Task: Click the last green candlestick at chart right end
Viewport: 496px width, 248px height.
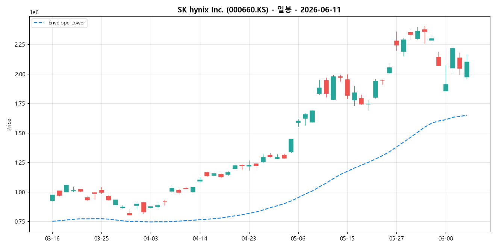Action: coord(467,70)
